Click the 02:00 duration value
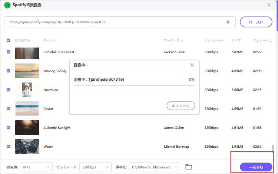278x174 pixels. click(x=257, y=71)
